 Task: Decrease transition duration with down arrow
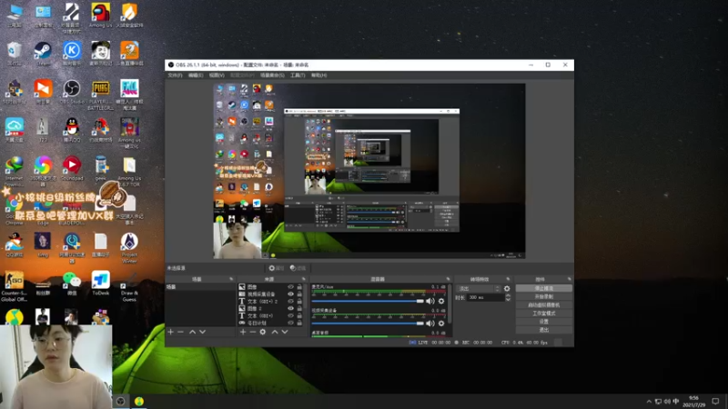click(x=508, y=300)
